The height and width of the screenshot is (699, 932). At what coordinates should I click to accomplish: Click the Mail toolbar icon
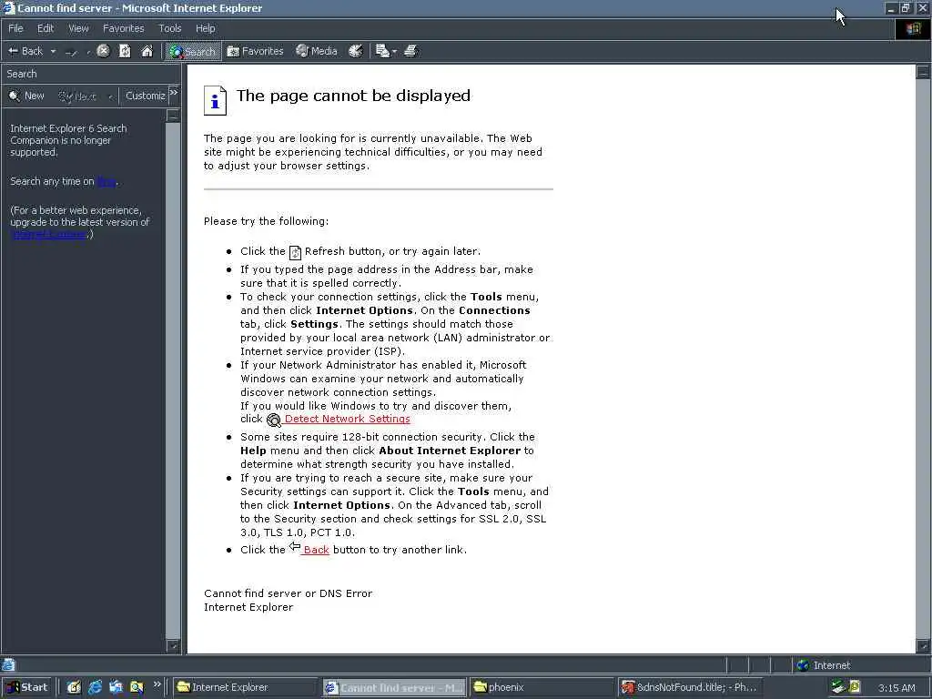coord(381,51)
